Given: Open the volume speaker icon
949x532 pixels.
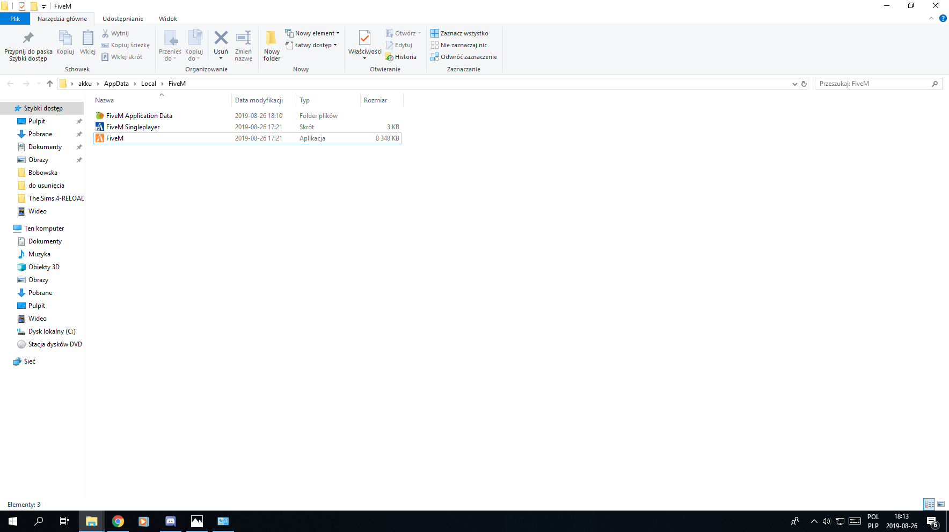Looking at the screenshot, I should pos(827,521).
